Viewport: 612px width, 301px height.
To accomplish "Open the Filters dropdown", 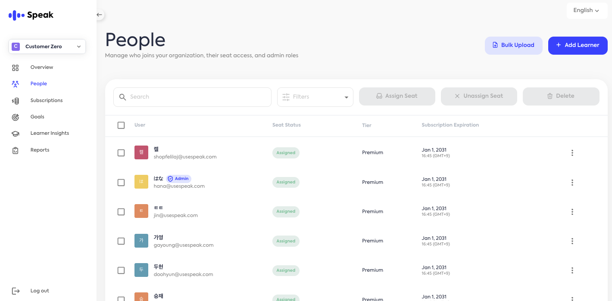I will [315, 97].
